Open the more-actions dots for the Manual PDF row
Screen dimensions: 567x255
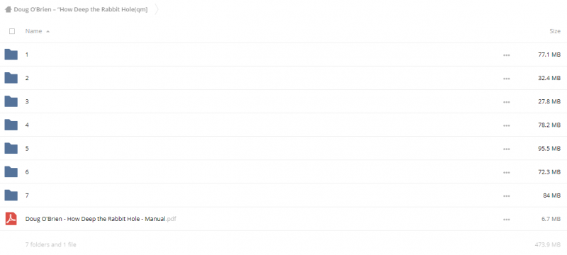pos(506,220)
